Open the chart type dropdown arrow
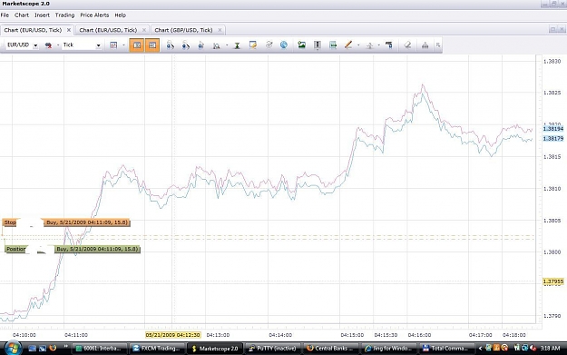The image size is (567, 355). tap(123, 45)
